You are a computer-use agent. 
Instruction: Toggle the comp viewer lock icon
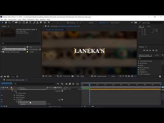click(x=48, y=26)
